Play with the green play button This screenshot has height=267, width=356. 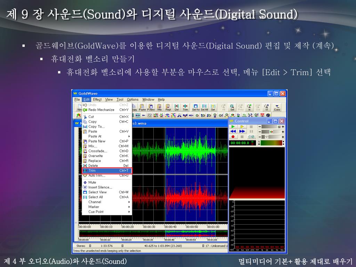click(x=233, y=127)
